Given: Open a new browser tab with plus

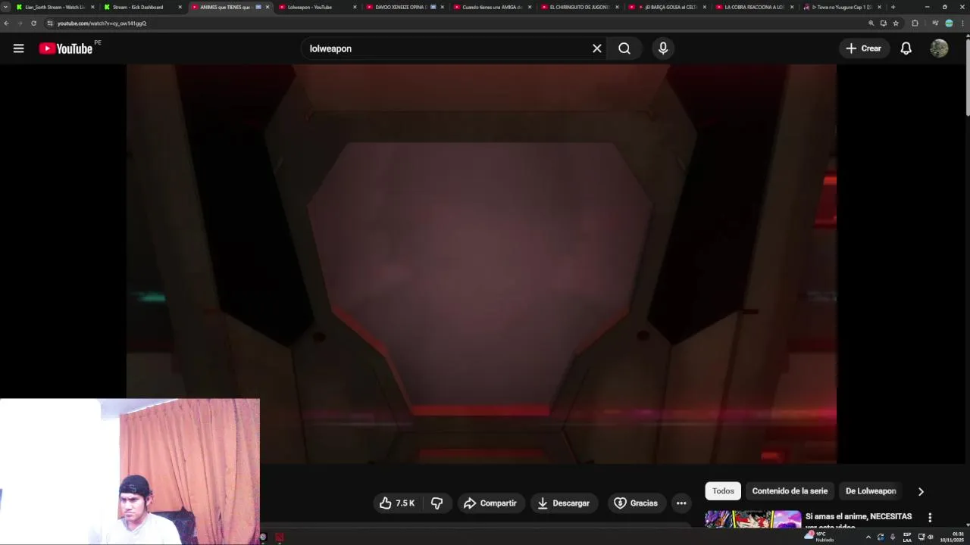Looking at the screenshot, I should [893, 7].
